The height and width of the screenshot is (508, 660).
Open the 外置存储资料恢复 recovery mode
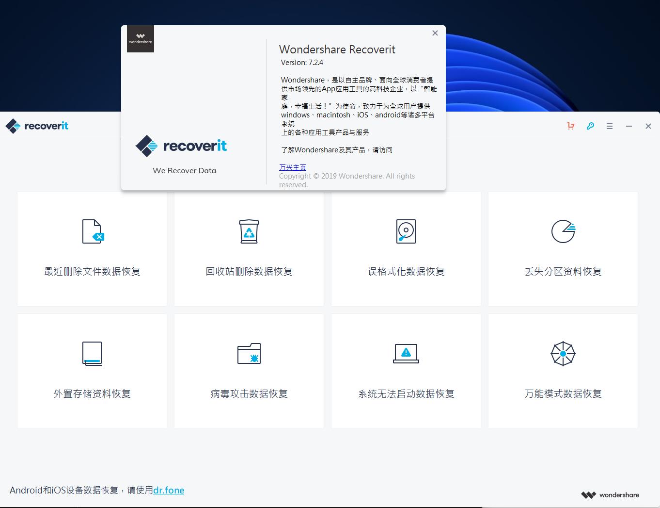click(92, 371)
